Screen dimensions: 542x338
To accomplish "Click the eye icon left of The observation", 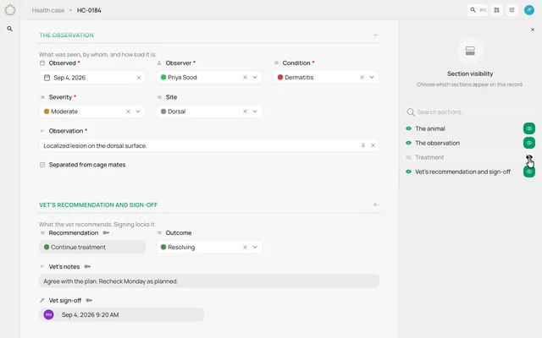I will coord(408,143).
